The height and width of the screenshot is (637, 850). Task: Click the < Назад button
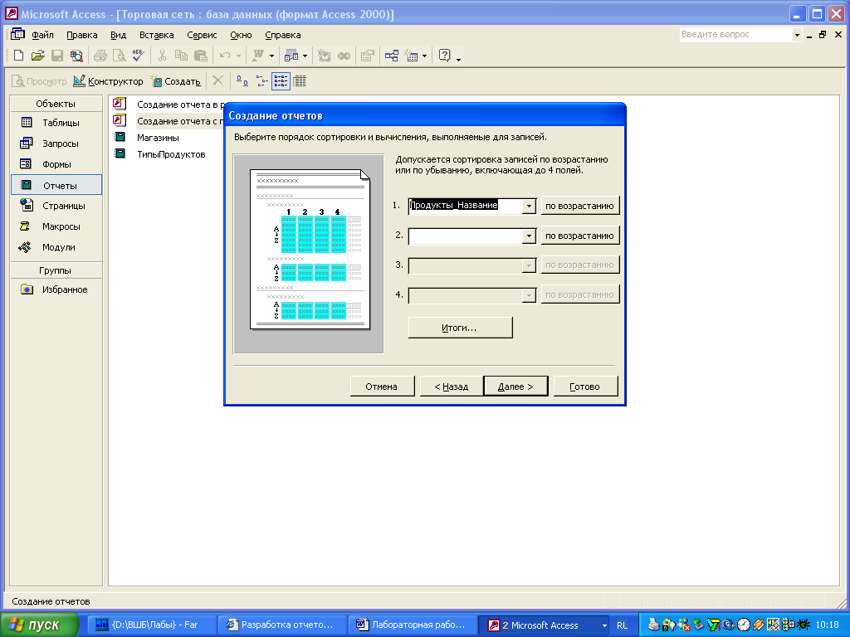click(451, 387)
